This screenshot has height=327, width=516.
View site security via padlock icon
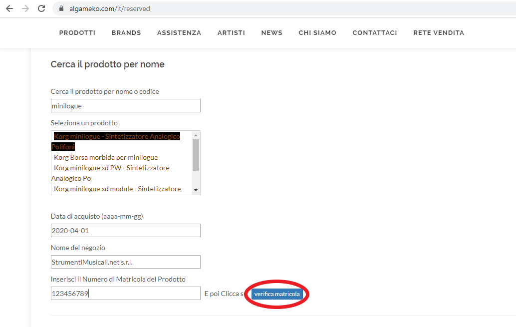tap(61, 8)
